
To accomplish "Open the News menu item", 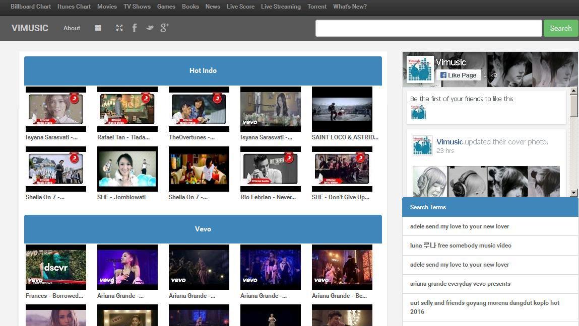I will click(x=213, y=7).
